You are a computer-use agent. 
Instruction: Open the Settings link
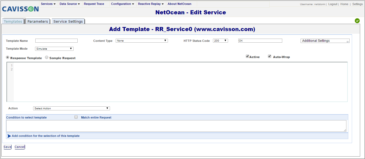click(x=357, y=4)
